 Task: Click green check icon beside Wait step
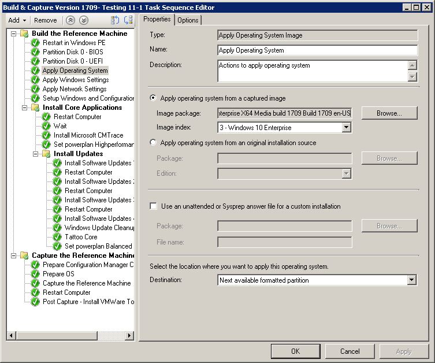pyautogui.click(x=46, y=126)
